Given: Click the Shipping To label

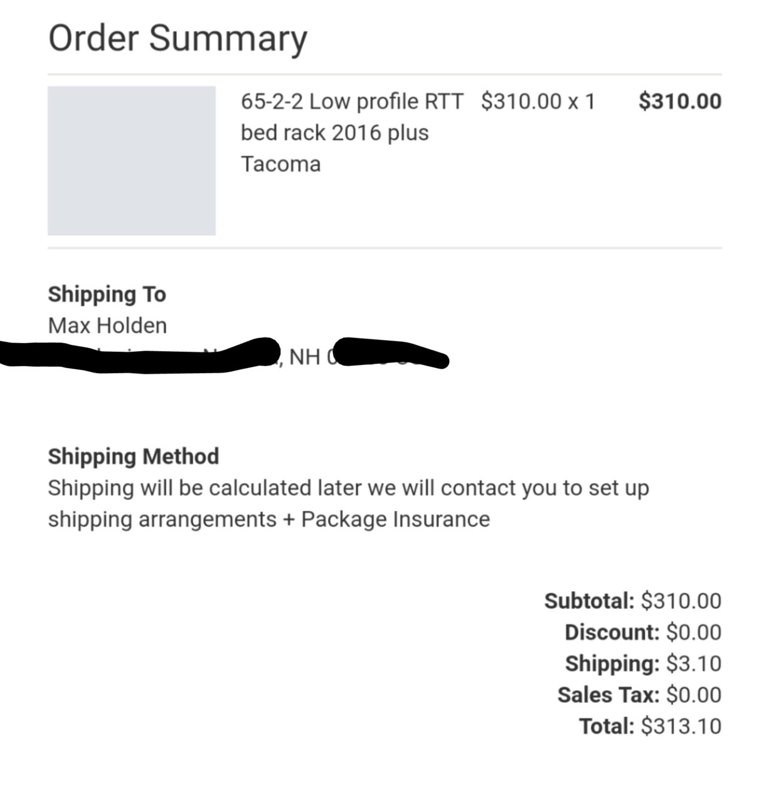Looking at the screenshot, I should pyautogui.click(x=107, y=294).
